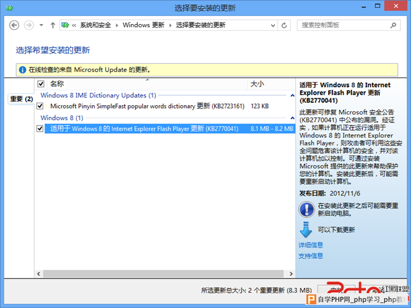Open recent locations dropdown arrow
The height and width of the screenshot is (308, 411).
coord(41,25)
